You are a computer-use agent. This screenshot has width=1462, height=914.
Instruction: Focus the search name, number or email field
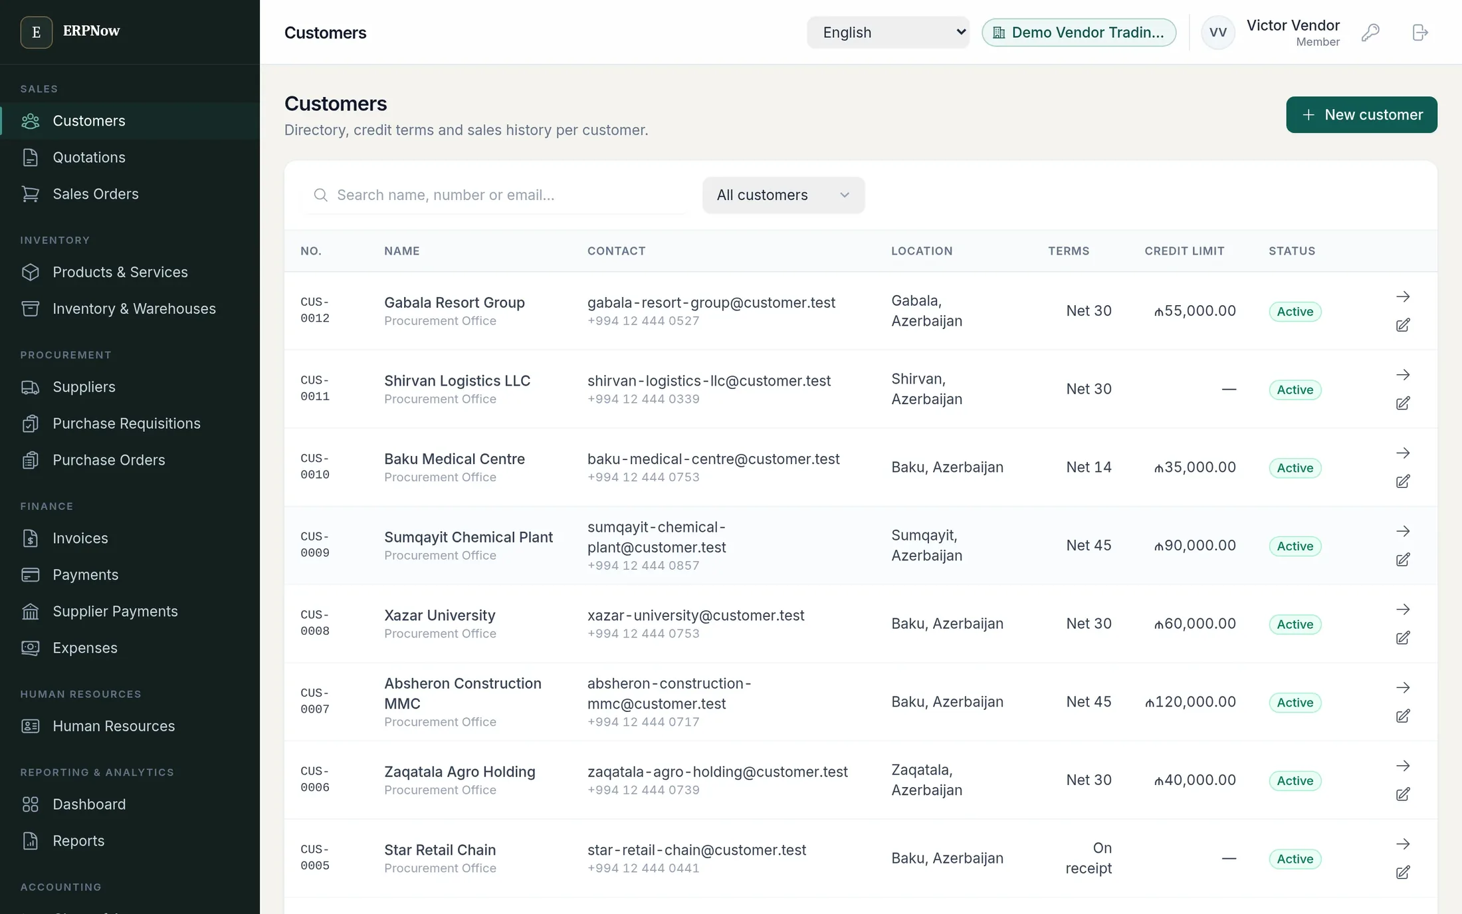pyautogui.click(x=497, y=195)
